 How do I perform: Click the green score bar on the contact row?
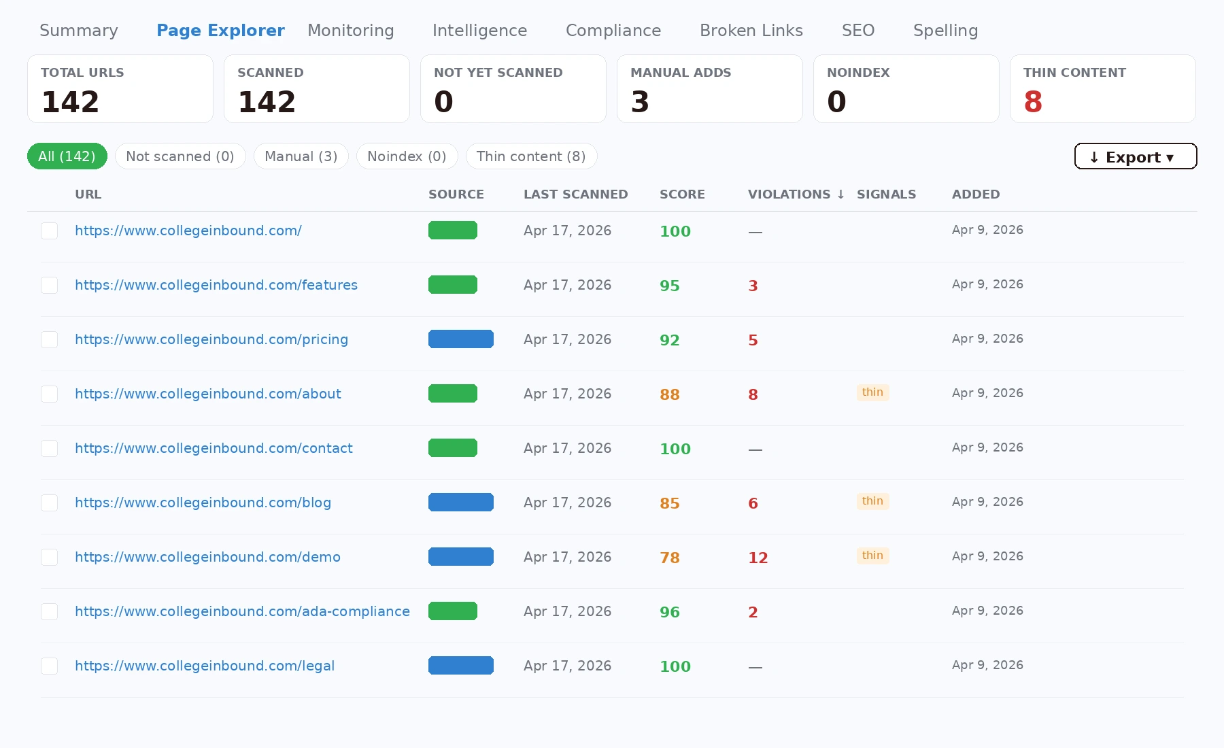coord(453,447)
